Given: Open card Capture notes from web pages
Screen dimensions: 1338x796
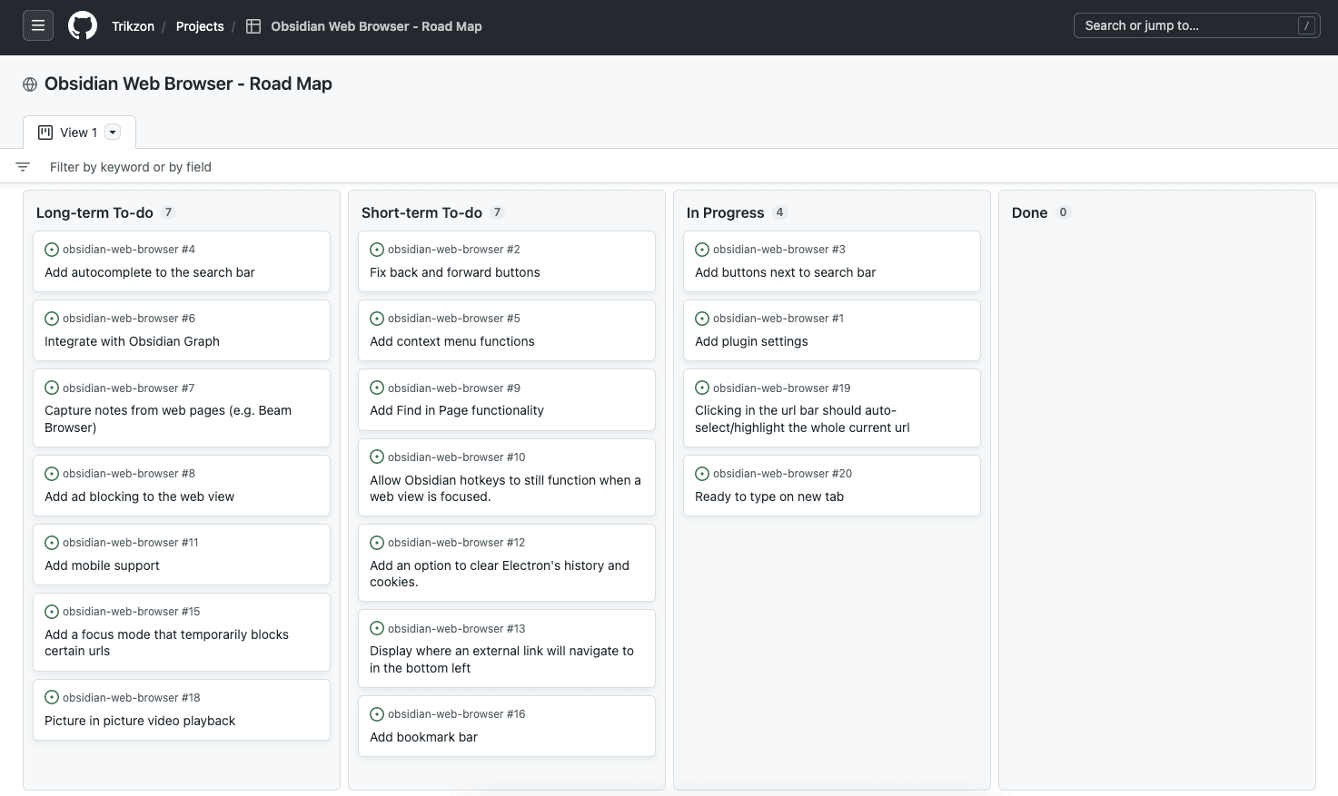Looking at the screenshot, I should 168,418.
